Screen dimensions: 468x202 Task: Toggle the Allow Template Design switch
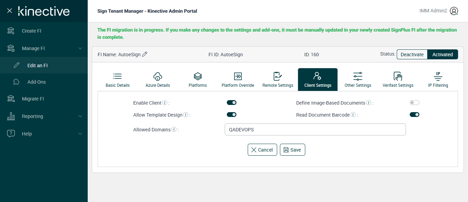232,115
